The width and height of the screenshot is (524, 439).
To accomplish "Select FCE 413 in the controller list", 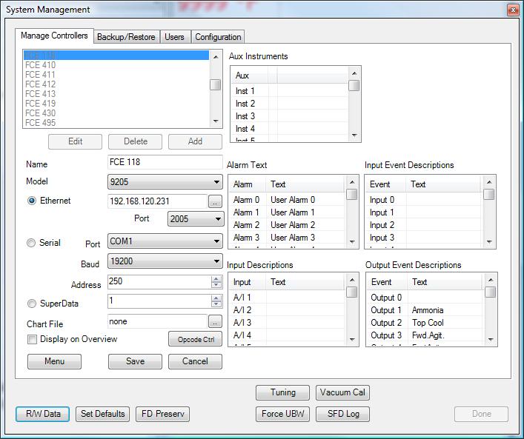I will click(116, 94).
